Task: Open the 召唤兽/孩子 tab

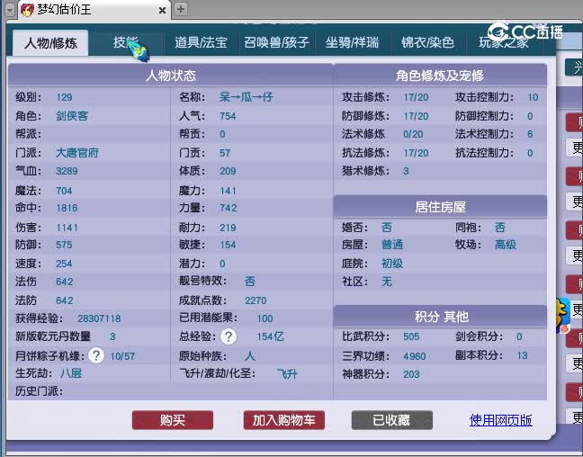Action: pyautogui.click(x=276, y=42)
